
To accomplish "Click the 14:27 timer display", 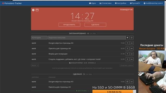I will [x=82, y=16].
